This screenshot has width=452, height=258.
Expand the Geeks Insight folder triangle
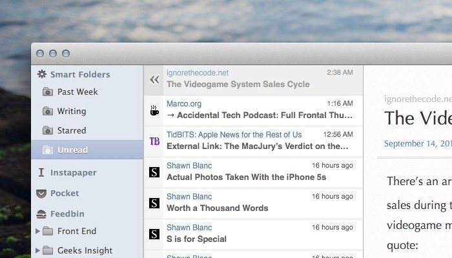click(x=38, y=250)
